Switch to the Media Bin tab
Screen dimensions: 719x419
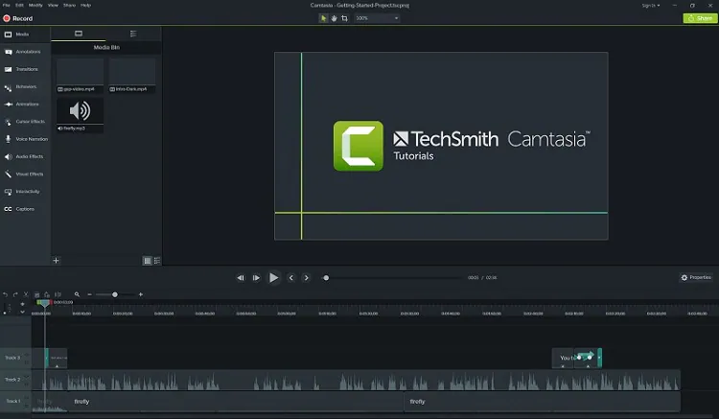click(79, 34)
